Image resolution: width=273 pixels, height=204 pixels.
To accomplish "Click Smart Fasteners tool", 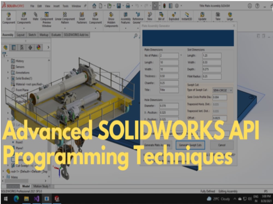I will pyautogui.click(x=82, y=18).
